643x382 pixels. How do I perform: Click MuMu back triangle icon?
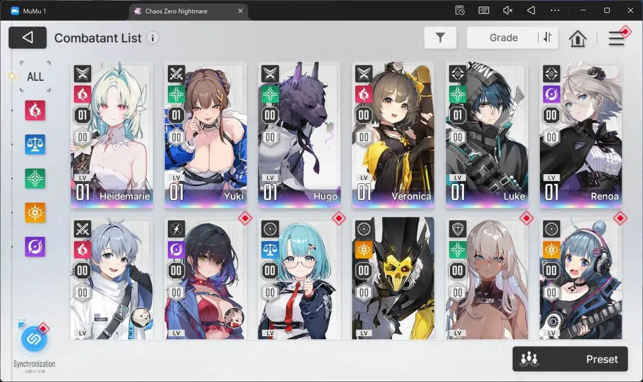click(531, 10)
